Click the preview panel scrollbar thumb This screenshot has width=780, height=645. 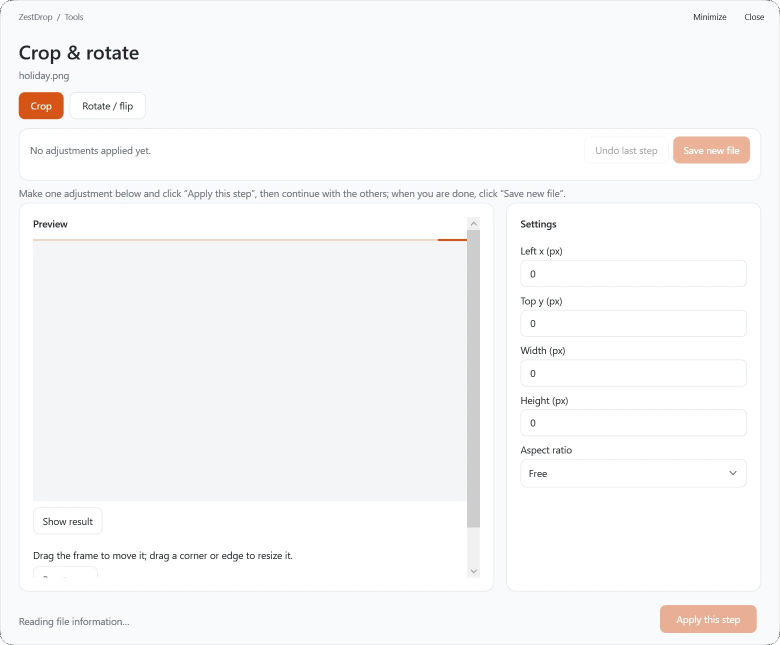pyautogui.click(x=473, y=378)
